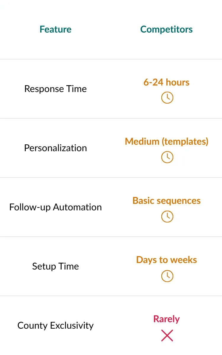Click the Follow-up Automation row label
Screen dimensions: 222x355
click(56, 207)
